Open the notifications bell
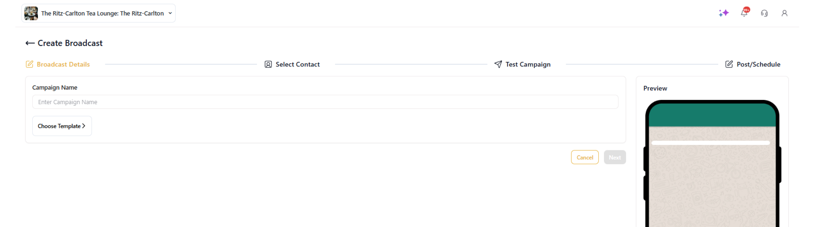This screenshot has width=815, height=227. coord(744,13)
